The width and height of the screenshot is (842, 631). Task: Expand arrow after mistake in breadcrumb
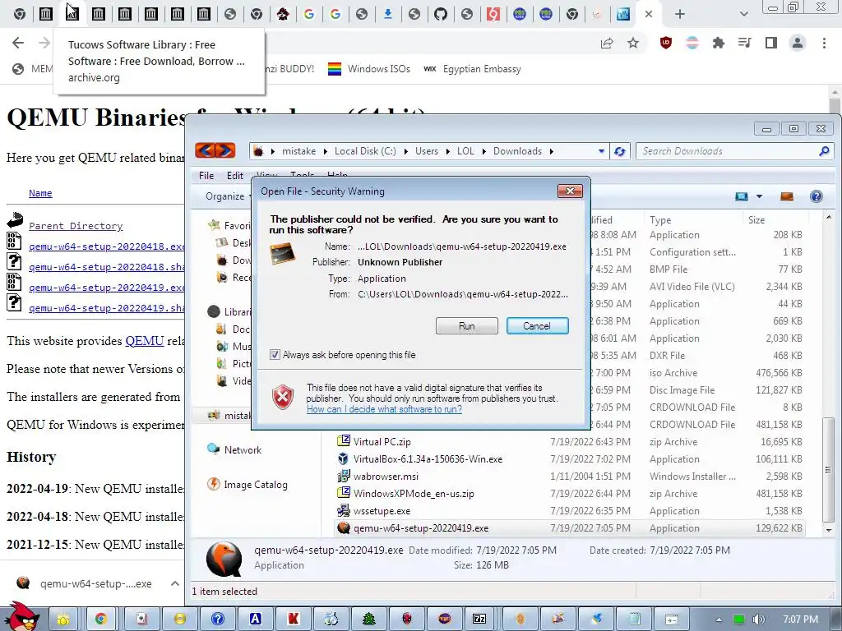(x=326, y=151)
